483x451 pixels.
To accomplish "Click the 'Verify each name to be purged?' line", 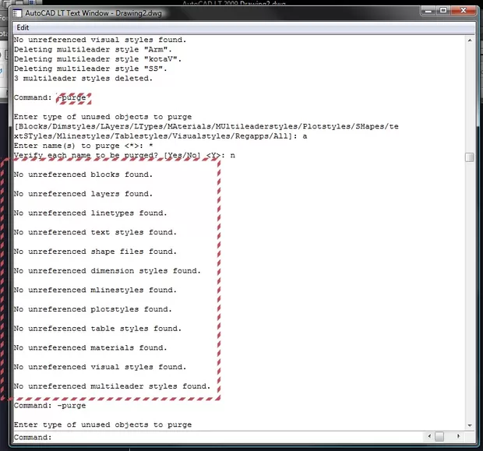I will pos(125,155).
